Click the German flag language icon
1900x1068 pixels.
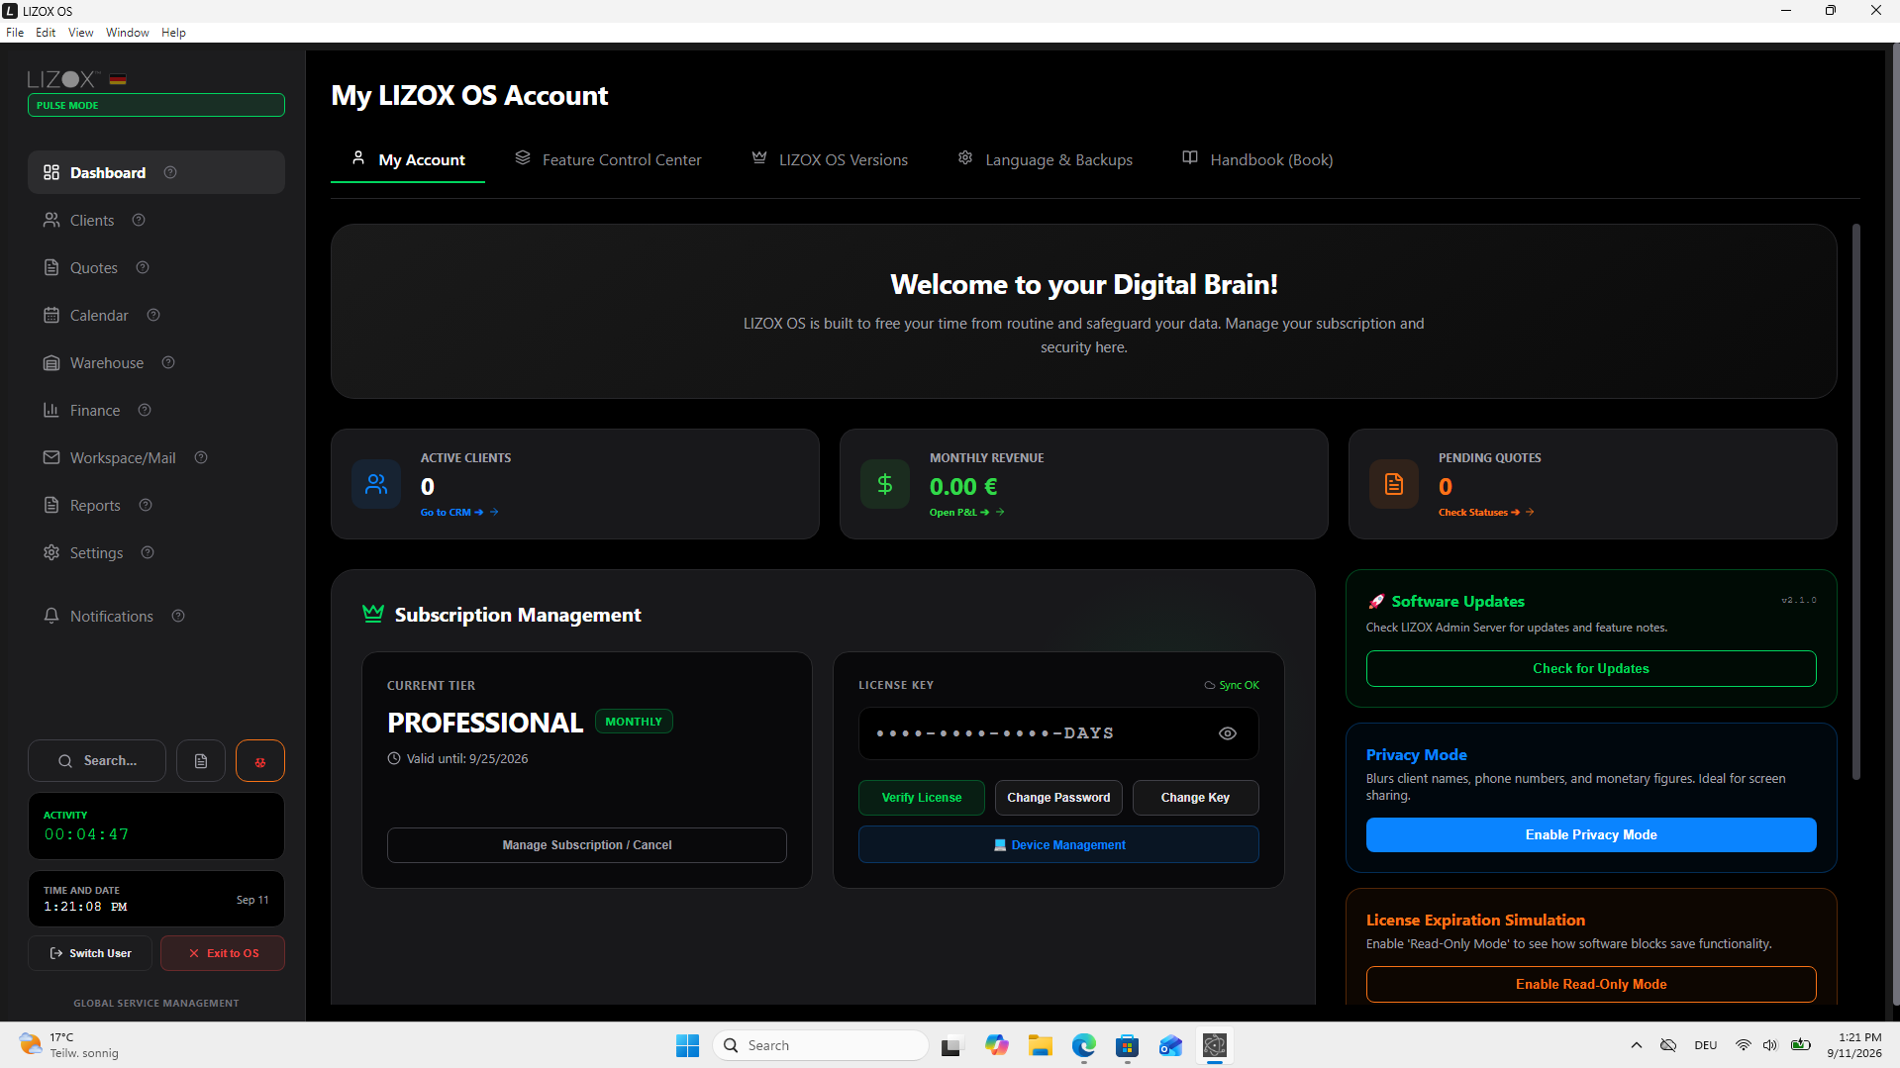click(118, 79)
